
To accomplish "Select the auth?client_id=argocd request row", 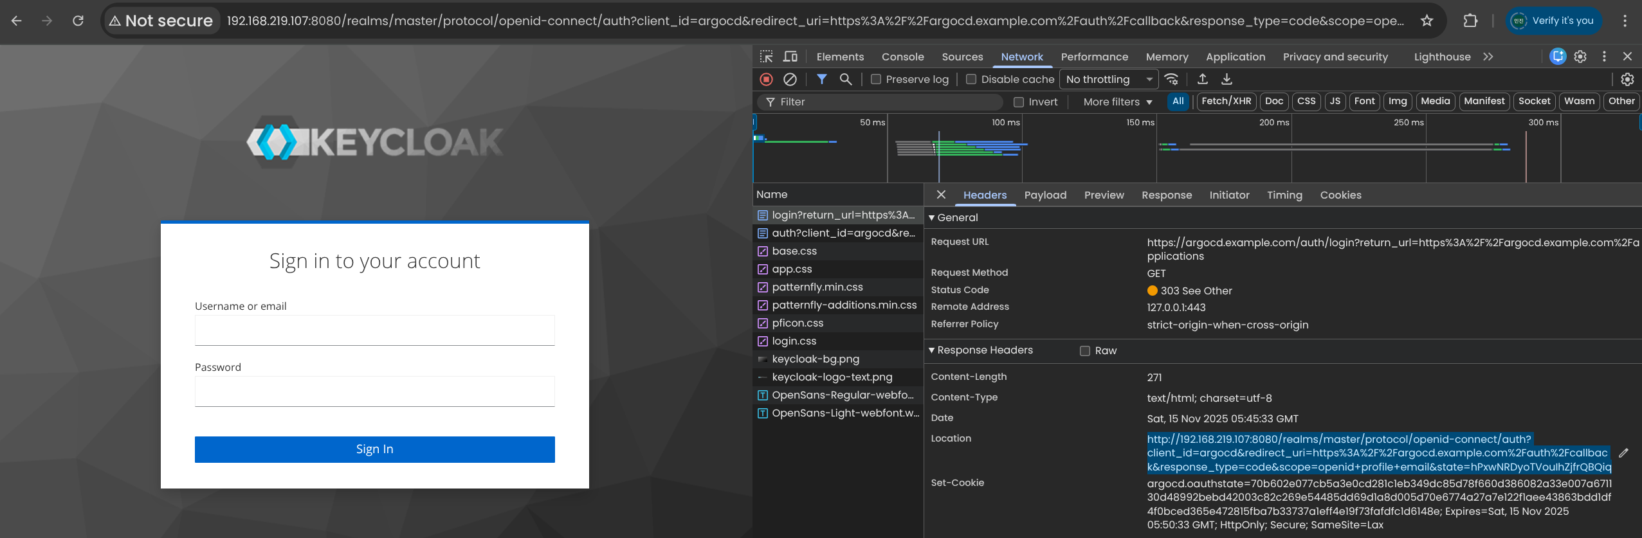I will tap(838, 233).
